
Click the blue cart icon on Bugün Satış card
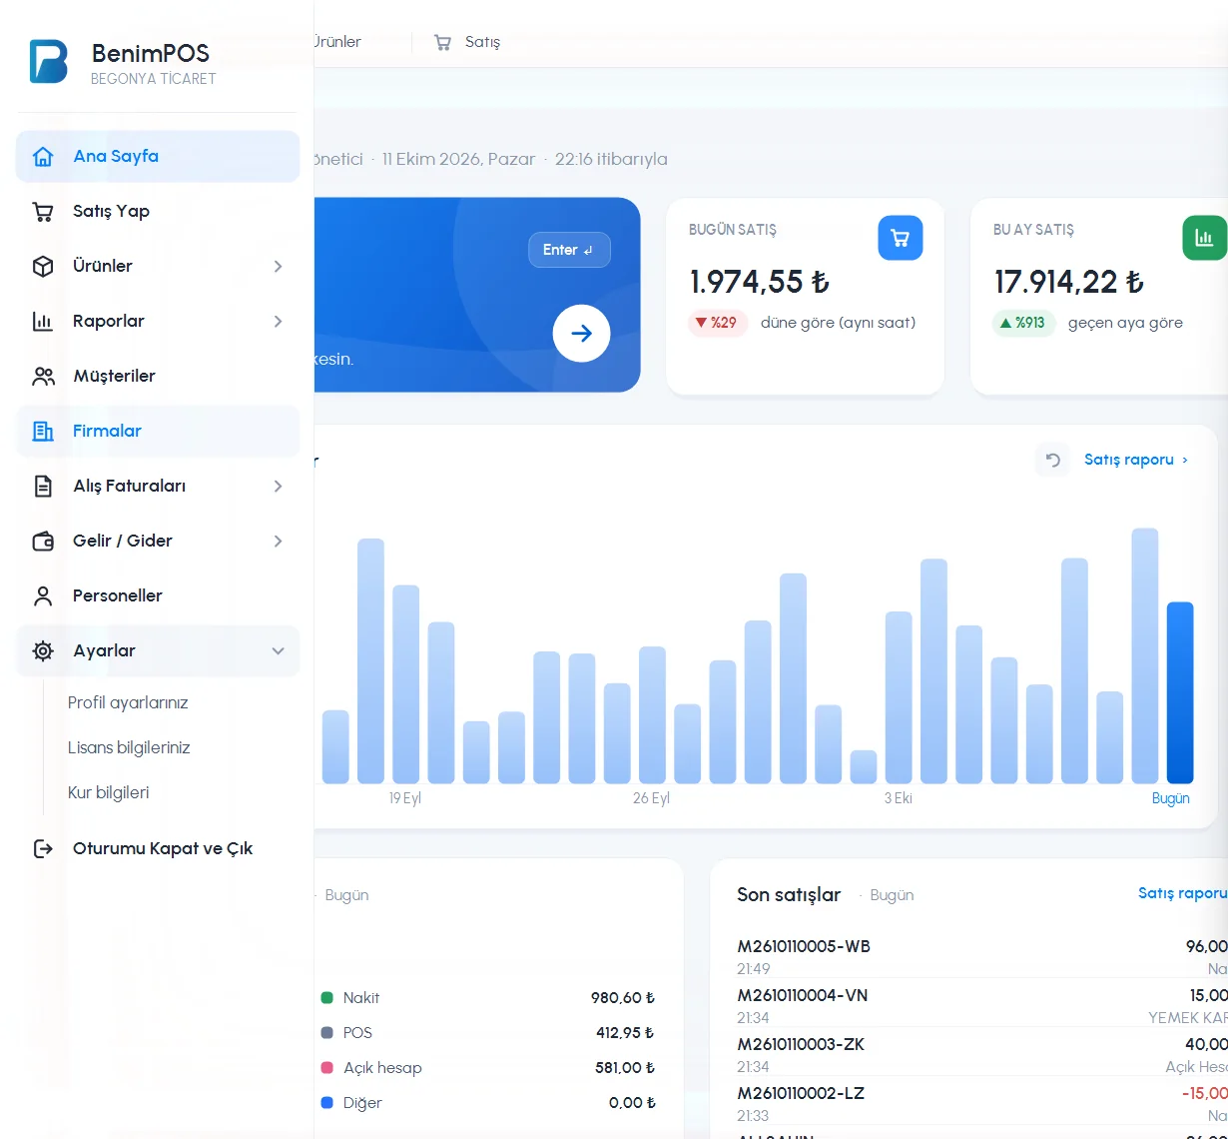901,238
